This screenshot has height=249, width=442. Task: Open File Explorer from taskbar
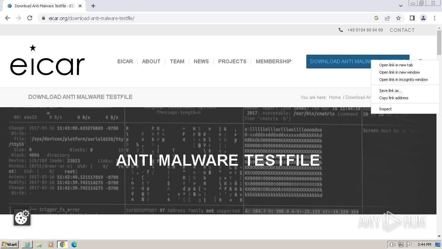click(39, 245)
